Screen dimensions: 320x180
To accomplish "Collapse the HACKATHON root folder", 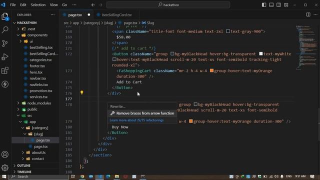I will 14,22.
